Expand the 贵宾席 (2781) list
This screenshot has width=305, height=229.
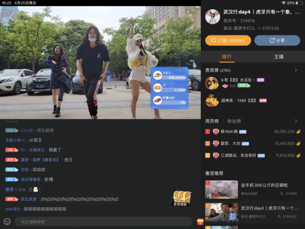tap(296, 70)
